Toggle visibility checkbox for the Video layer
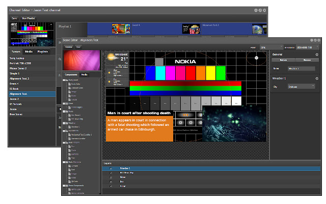 111,177
